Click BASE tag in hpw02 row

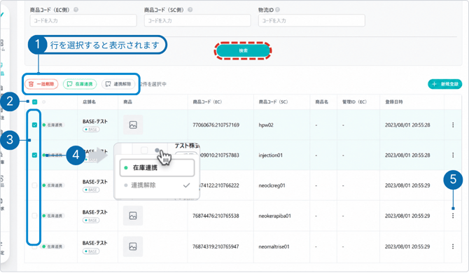pos(91,129)
